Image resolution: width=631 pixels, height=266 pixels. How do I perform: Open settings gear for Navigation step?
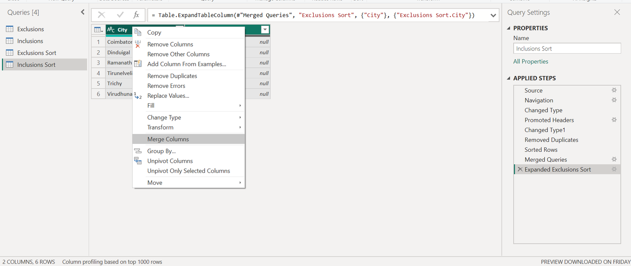coord(614,100)
